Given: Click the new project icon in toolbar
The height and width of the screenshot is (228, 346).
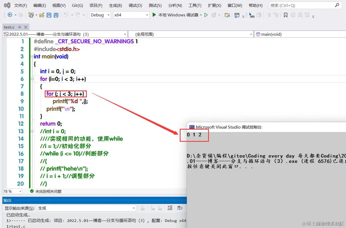Looking at the screenshot, I should pos(31,15).
